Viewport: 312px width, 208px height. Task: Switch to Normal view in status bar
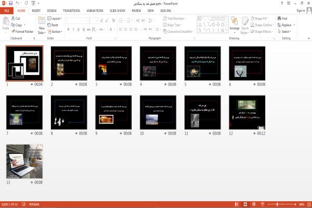click(237, 204)
